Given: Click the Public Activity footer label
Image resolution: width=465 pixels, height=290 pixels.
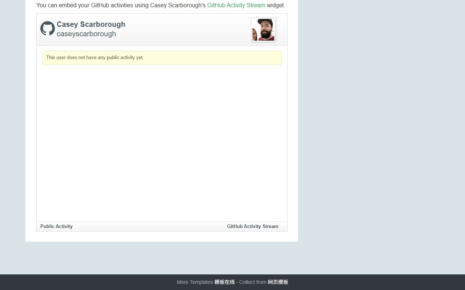Looking at the screenshot, I should click(x=56, y=227).
